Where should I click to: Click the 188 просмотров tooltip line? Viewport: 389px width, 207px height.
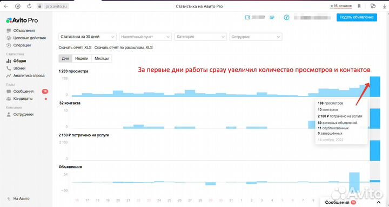331,103
